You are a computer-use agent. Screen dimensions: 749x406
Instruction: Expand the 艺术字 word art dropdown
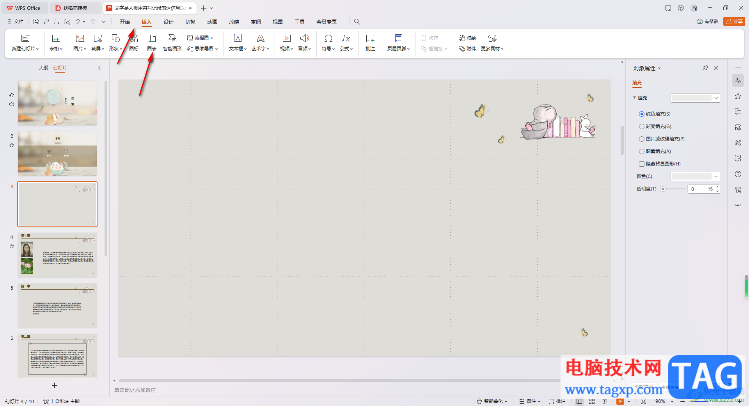tap(260, 43)
